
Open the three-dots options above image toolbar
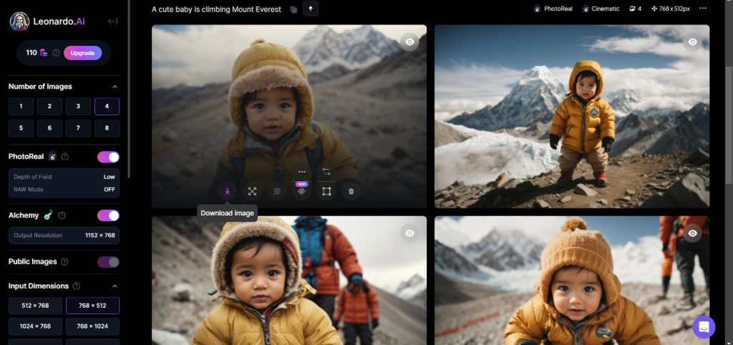pos(302,172)
